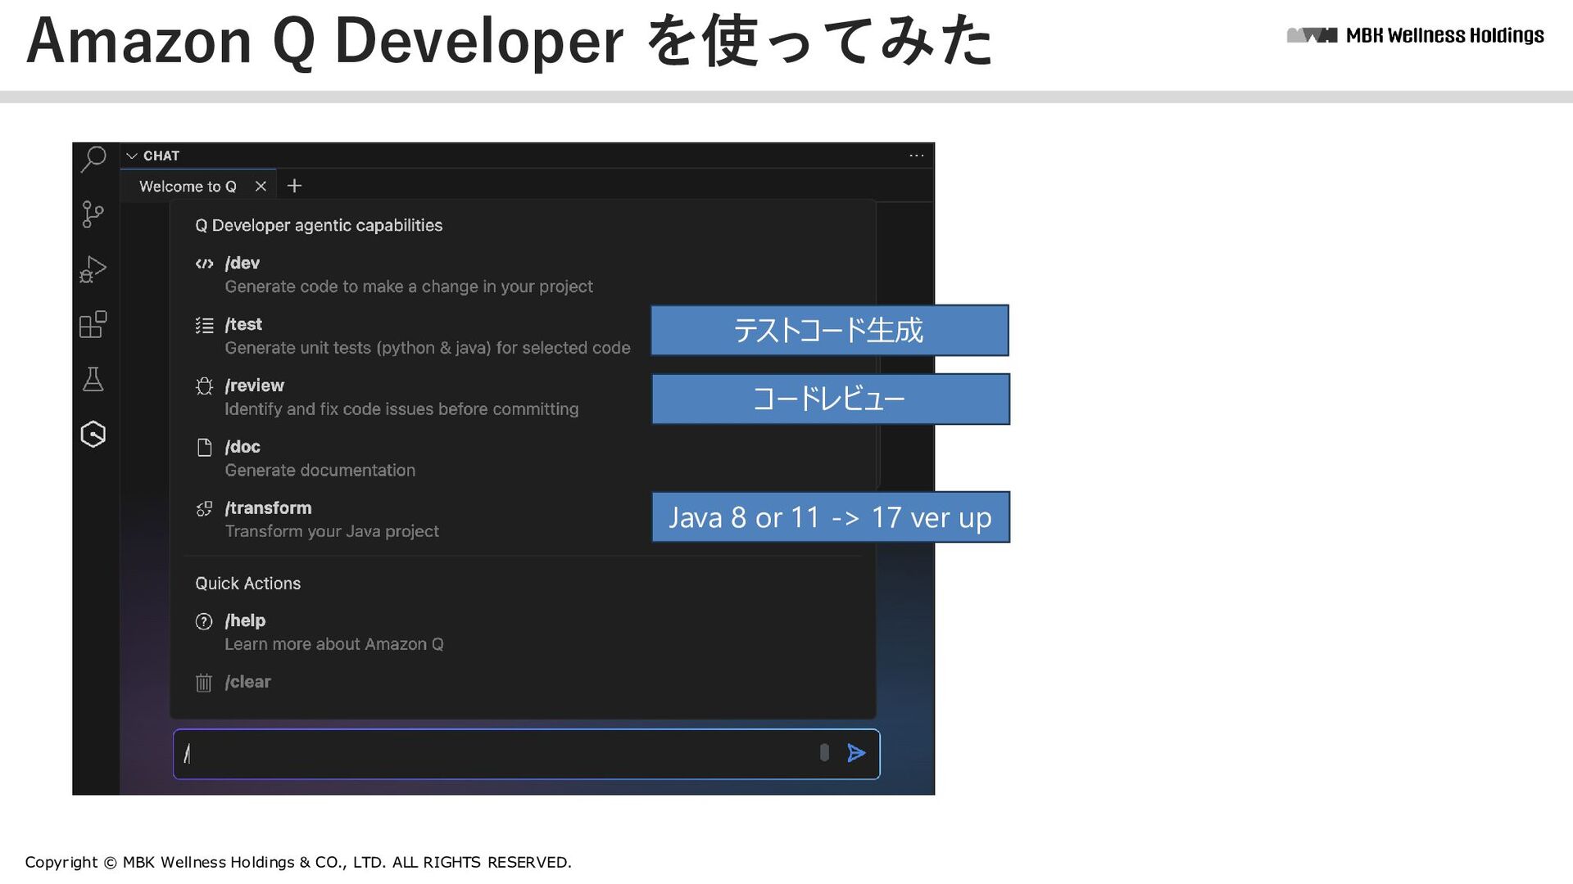Screen dimensions: 1573x884
Task: Add a new chat tab
Action: pos(295,187)
